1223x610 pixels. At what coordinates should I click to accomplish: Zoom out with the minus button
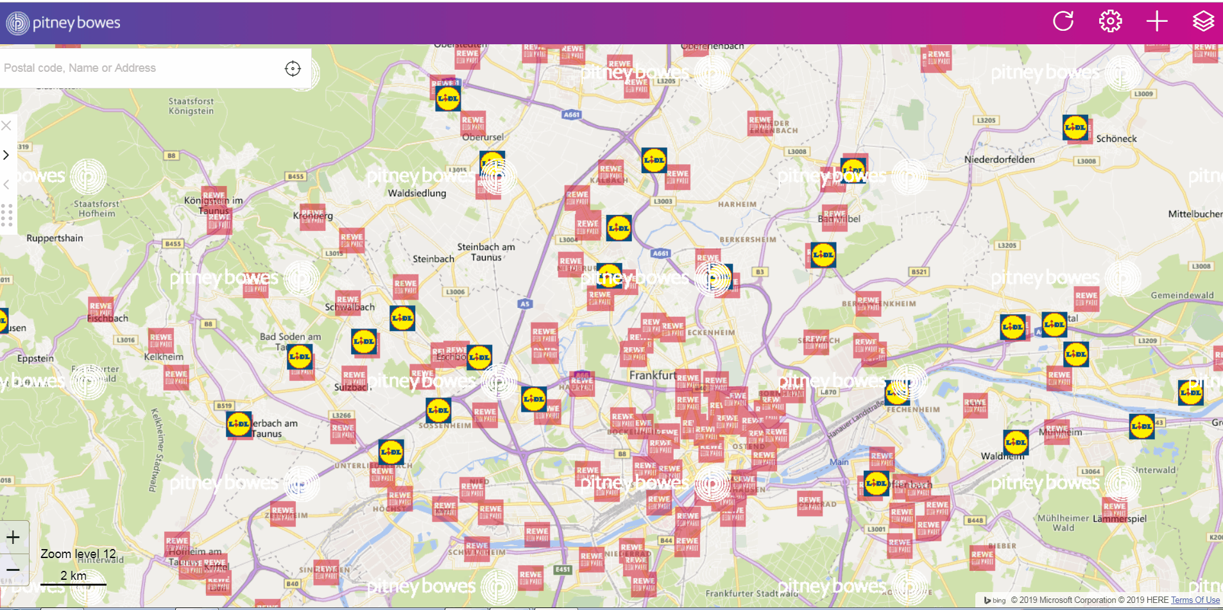click(13, 570)
